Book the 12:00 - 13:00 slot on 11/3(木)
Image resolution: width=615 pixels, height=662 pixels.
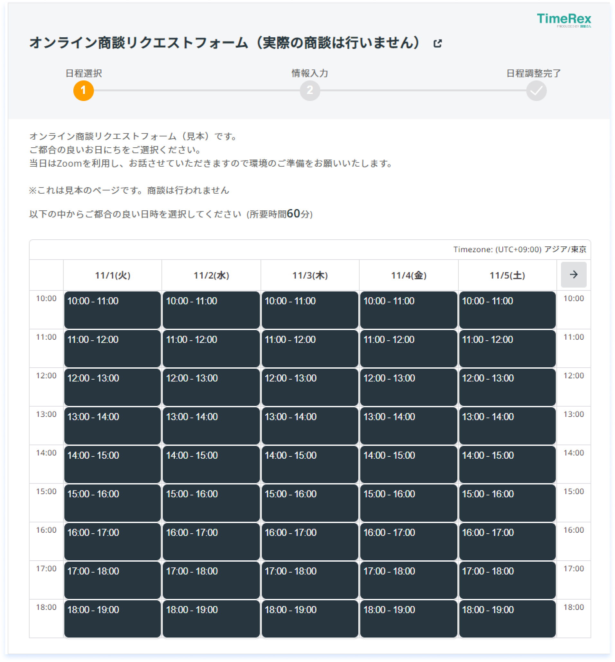pos(309,386)
